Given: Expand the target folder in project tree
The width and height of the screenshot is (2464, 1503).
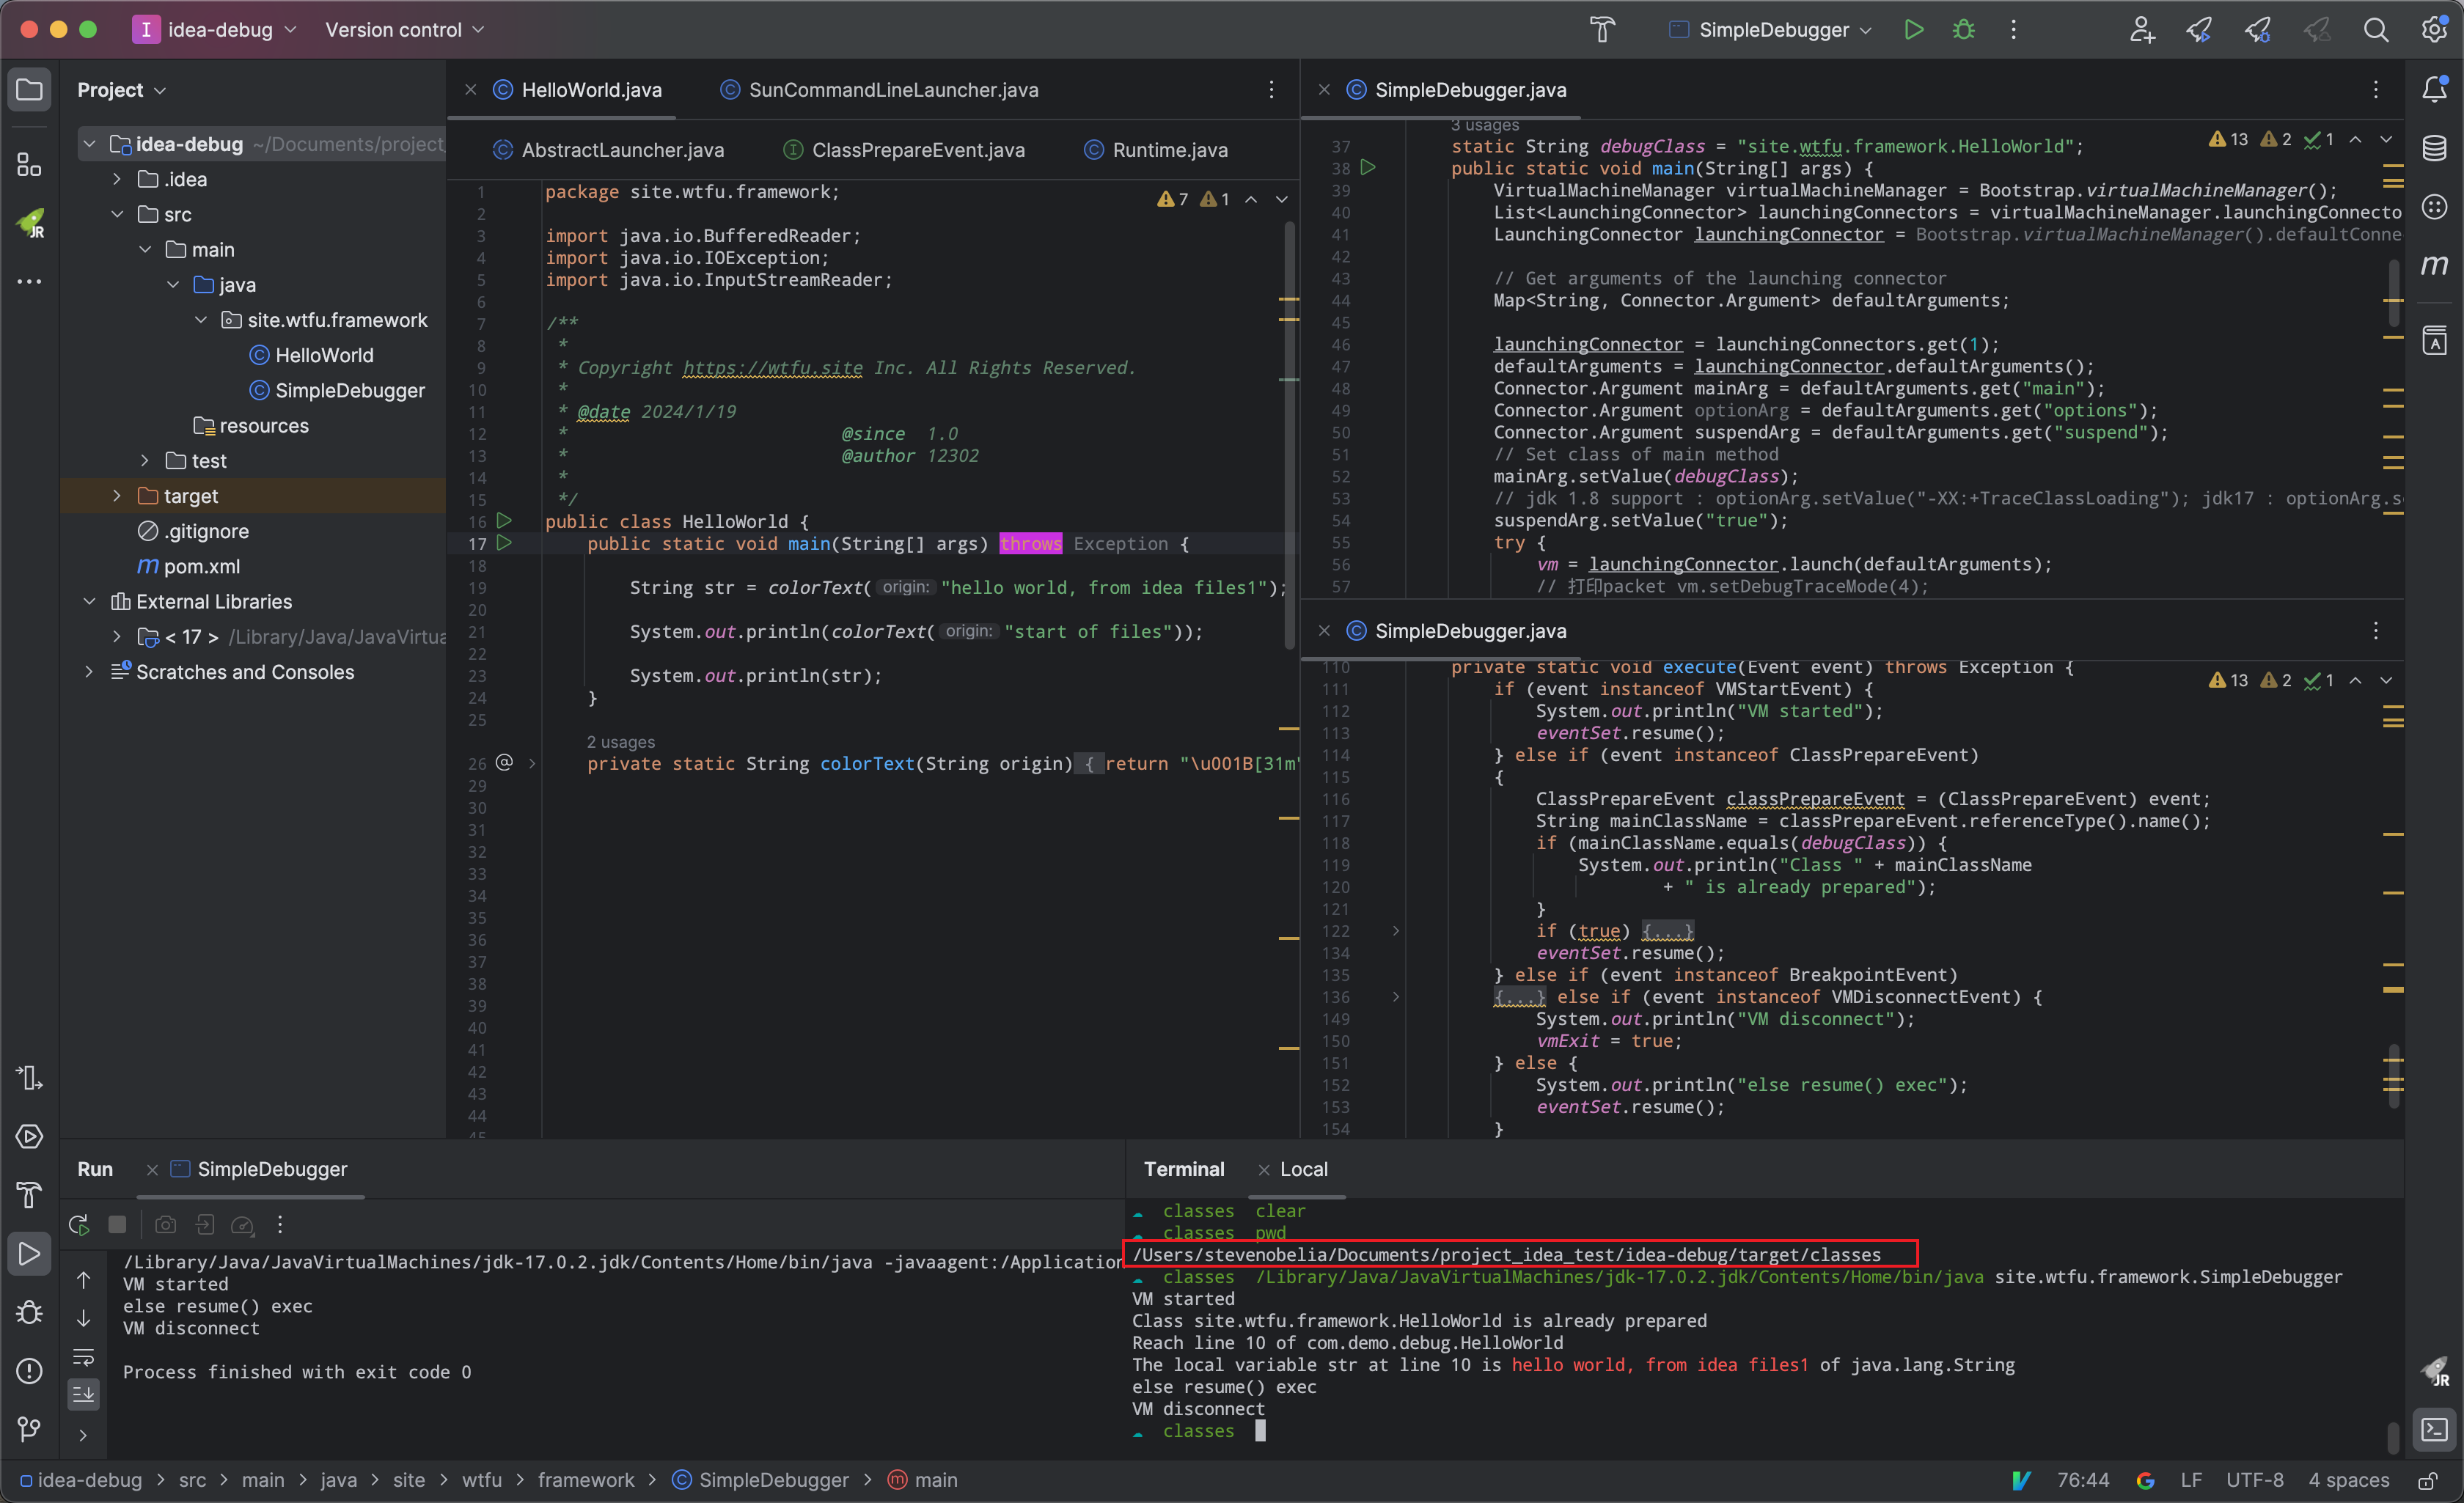Looking at the screenshot, I should click(x=117, y=496).
